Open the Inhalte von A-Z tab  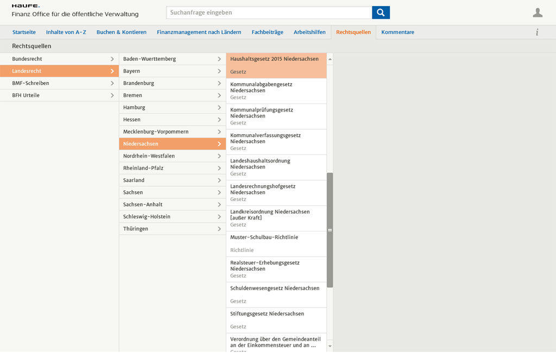pyautogui.click(x=66, y=32)
